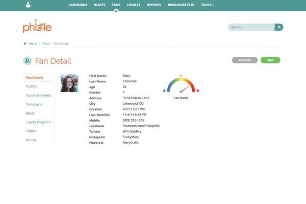Expand the Tools dropdown menu
Image resolution: width=306 pixels, height=204 pixels.
pyautogui.click(x=207, y=5)
